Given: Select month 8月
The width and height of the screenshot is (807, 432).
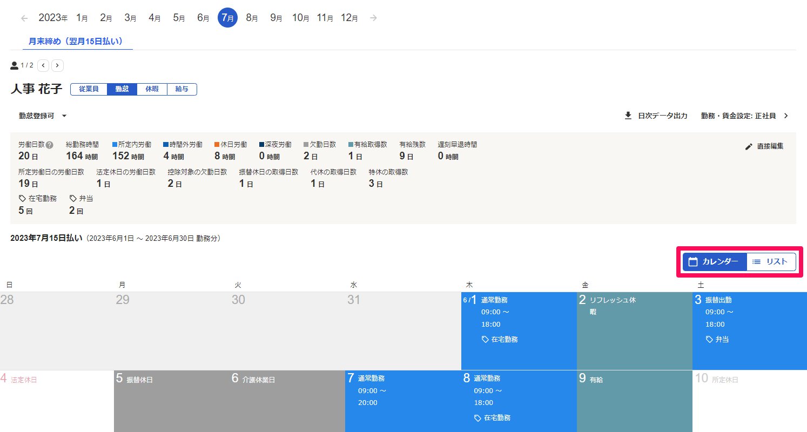Looking at the screenshot, I should pos(252,18).
